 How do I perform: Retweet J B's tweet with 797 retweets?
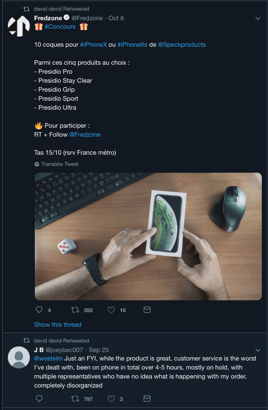[75, 399]
